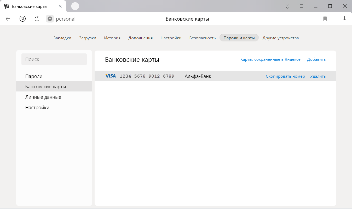Open the Безопасность section
This screenshot has width=352, height=209.
click(x=202, y=38)
